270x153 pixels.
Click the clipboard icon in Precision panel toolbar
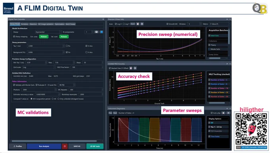(138, 24)
